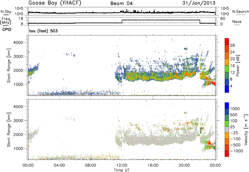The width and height of the screenshot is (249, 172).
Task: Click the frequency step line in Freq panel
Action: tap(122, 21)
